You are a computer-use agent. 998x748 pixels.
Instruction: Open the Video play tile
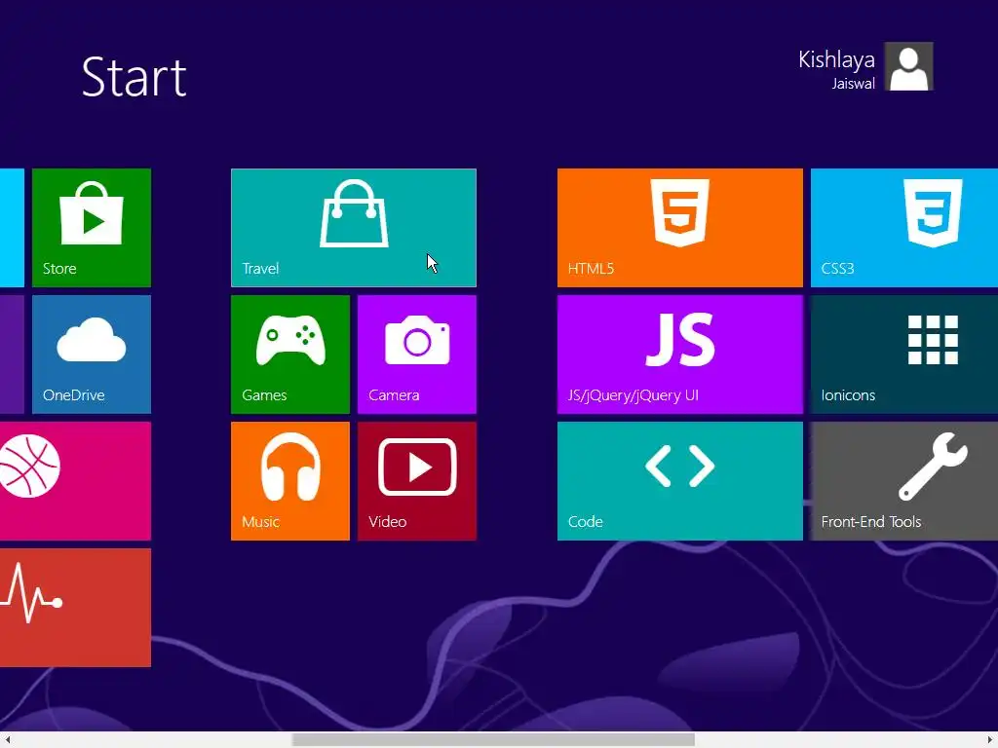(417, 481)
